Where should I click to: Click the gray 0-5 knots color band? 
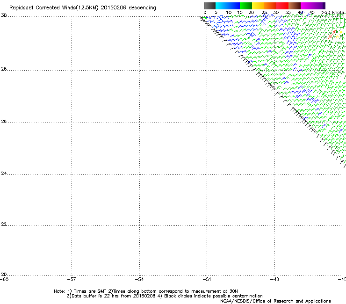click(209, 6)
